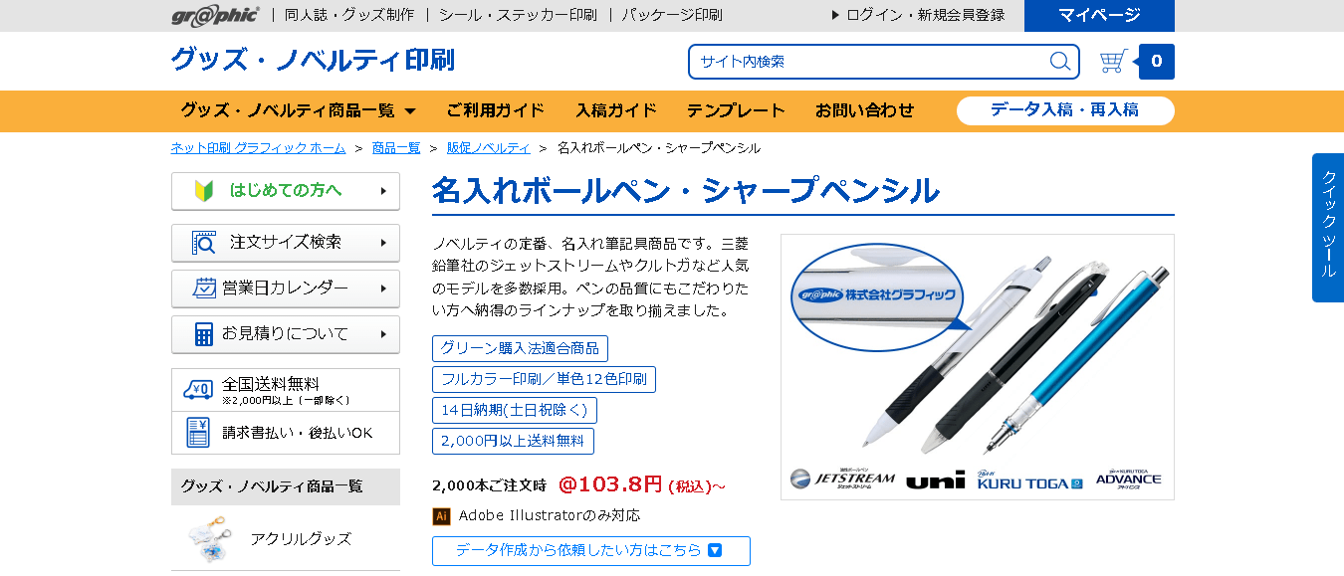Click the free shipping truck icon
This screenshot has width=1344, height=576.
(x=198, y=389)
